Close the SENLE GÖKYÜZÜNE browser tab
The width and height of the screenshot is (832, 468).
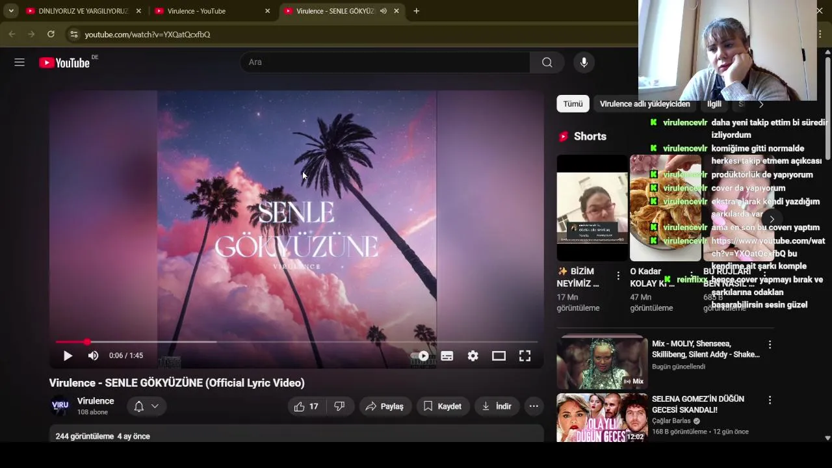[x=396, y=11]
